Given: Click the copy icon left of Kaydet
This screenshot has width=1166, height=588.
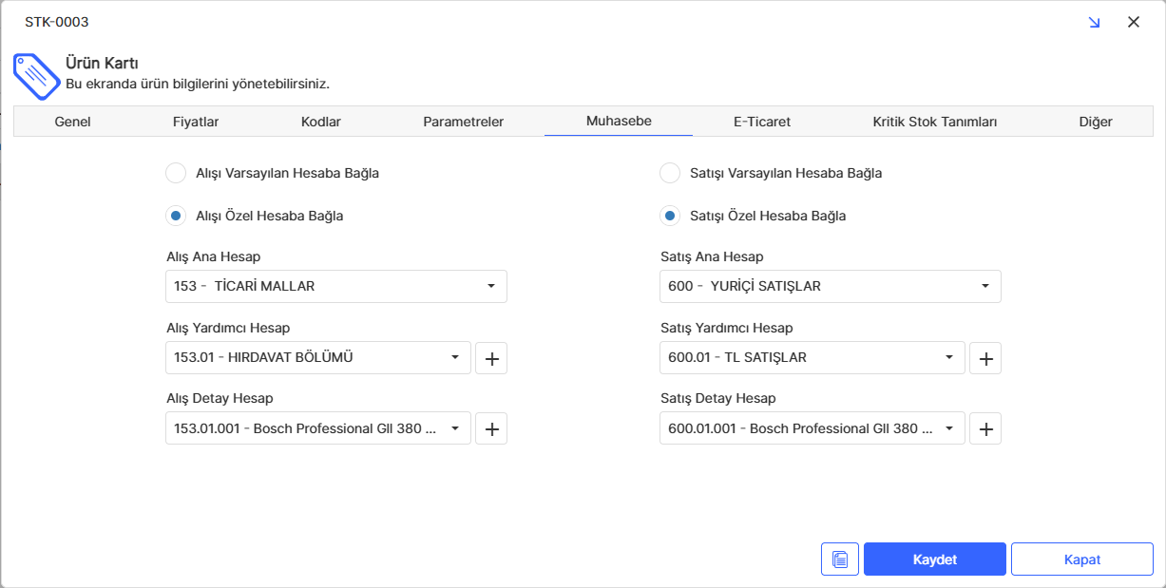Looking at the screenshot, I should [x=839, y=560].
